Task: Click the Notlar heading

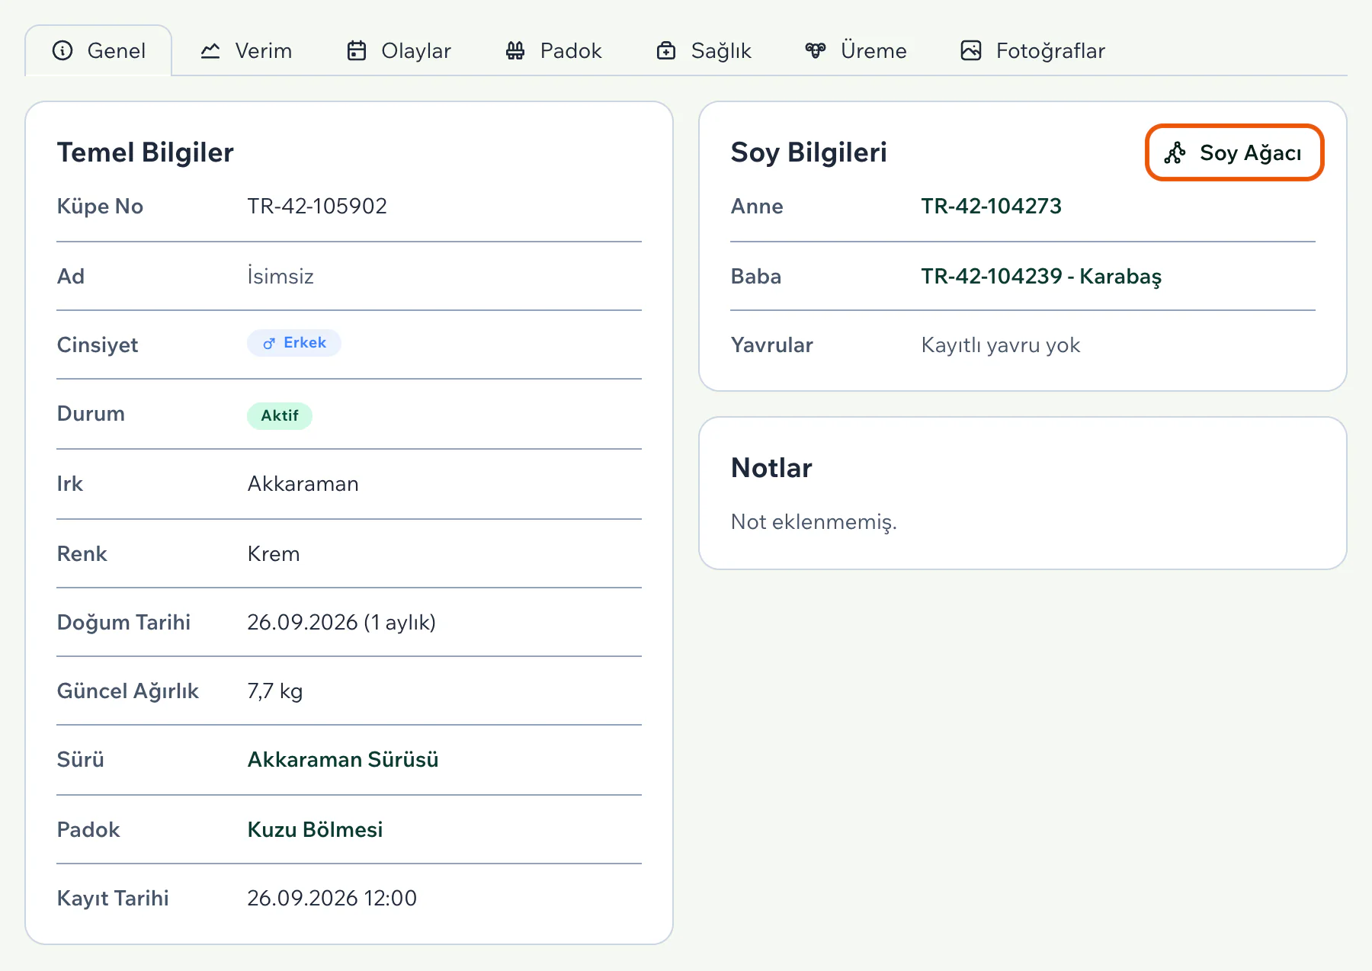Action: [x=771, y=467]
